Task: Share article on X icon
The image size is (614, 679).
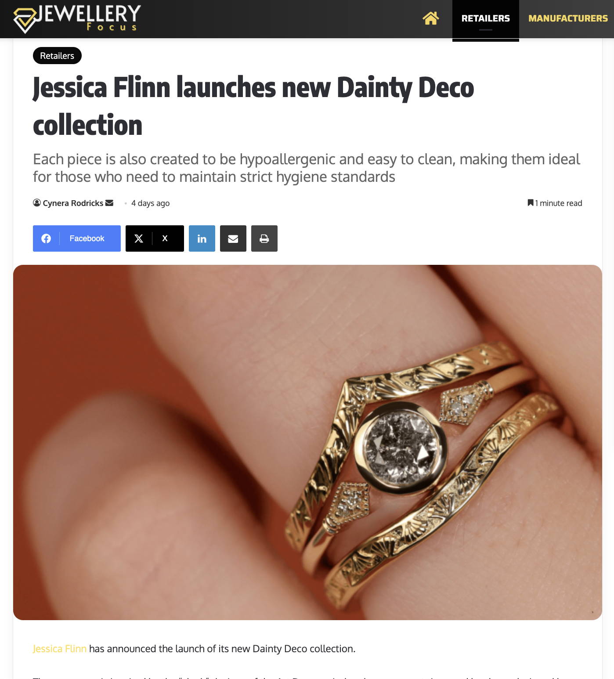Action: (x=139, y=238)
